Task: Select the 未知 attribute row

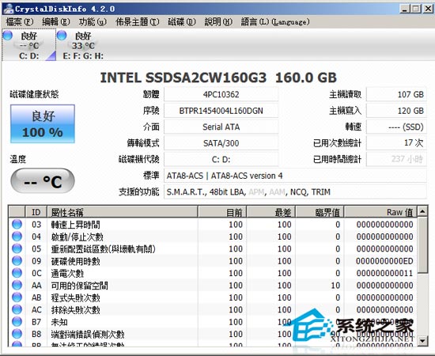Action: [x=213, y=322]
